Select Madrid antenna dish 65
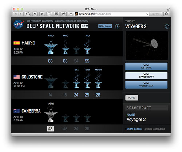Screen dimensions: 182x152 (x=66, y=50)
